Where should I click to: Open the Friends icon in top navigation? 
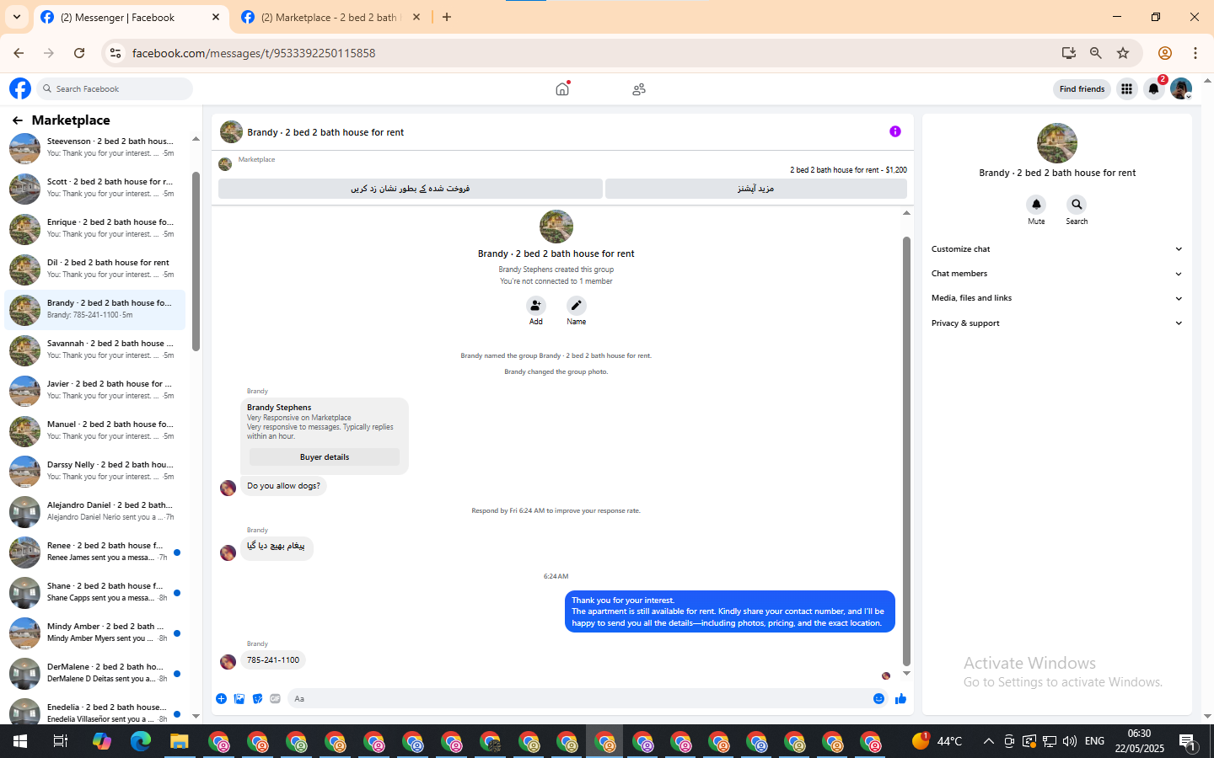click(639, 88)
